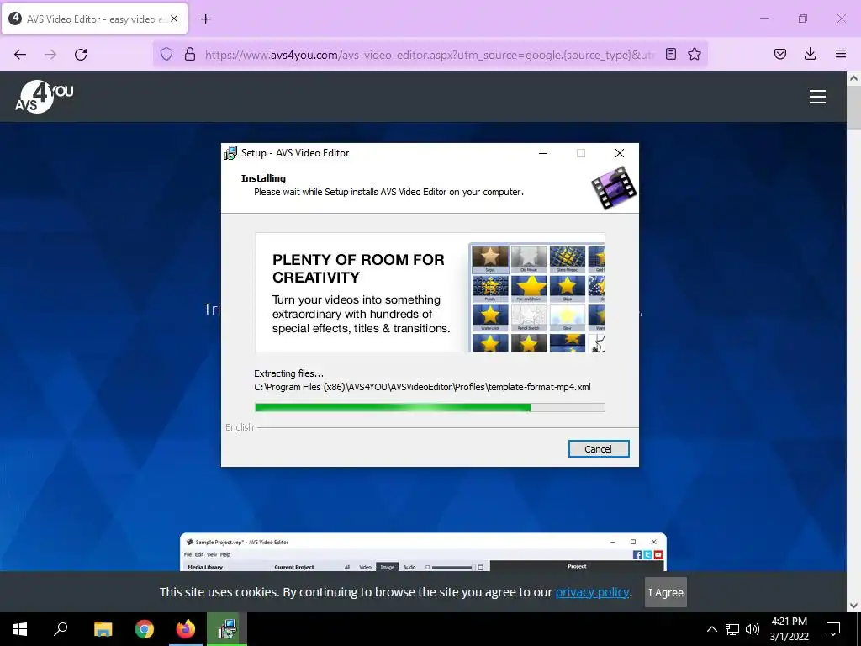Open the Firefox application menu
861x646 pixels.
tap(841, 54)
